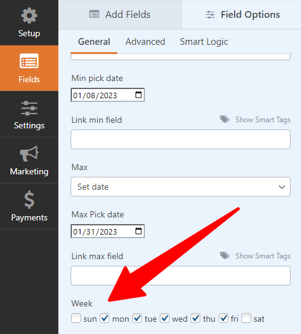Screen dimensions: 301x334
Task: Enable the sat checkbox
Action: pyautogui.click(x=246, y=318)
